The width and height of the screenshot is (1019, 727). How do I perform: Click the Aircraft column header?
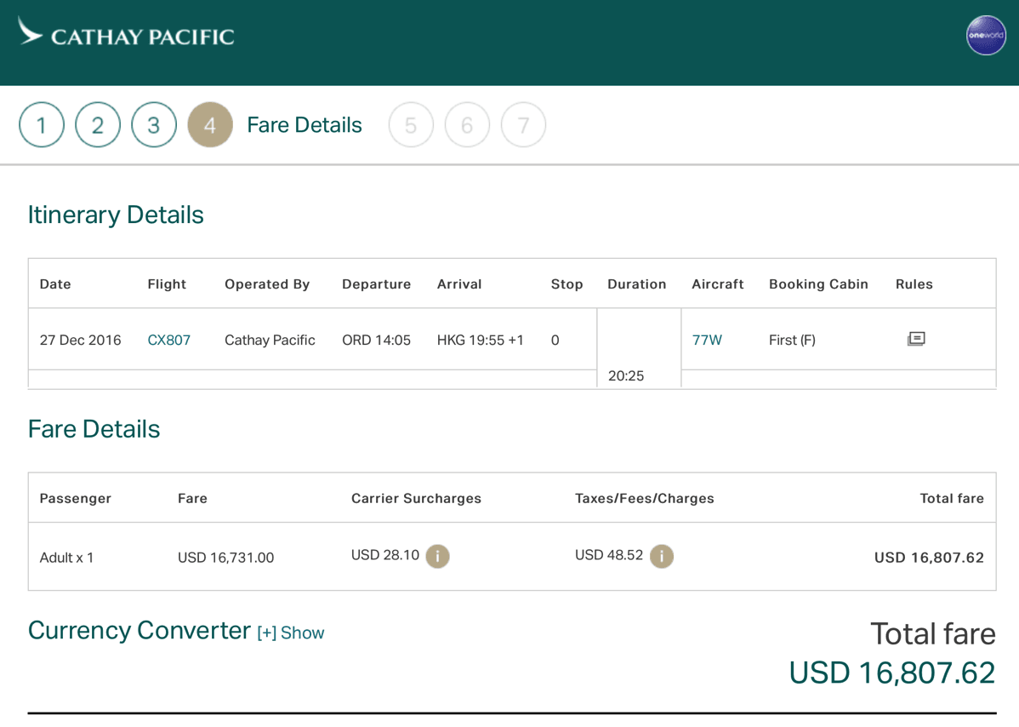coord(717,284)
